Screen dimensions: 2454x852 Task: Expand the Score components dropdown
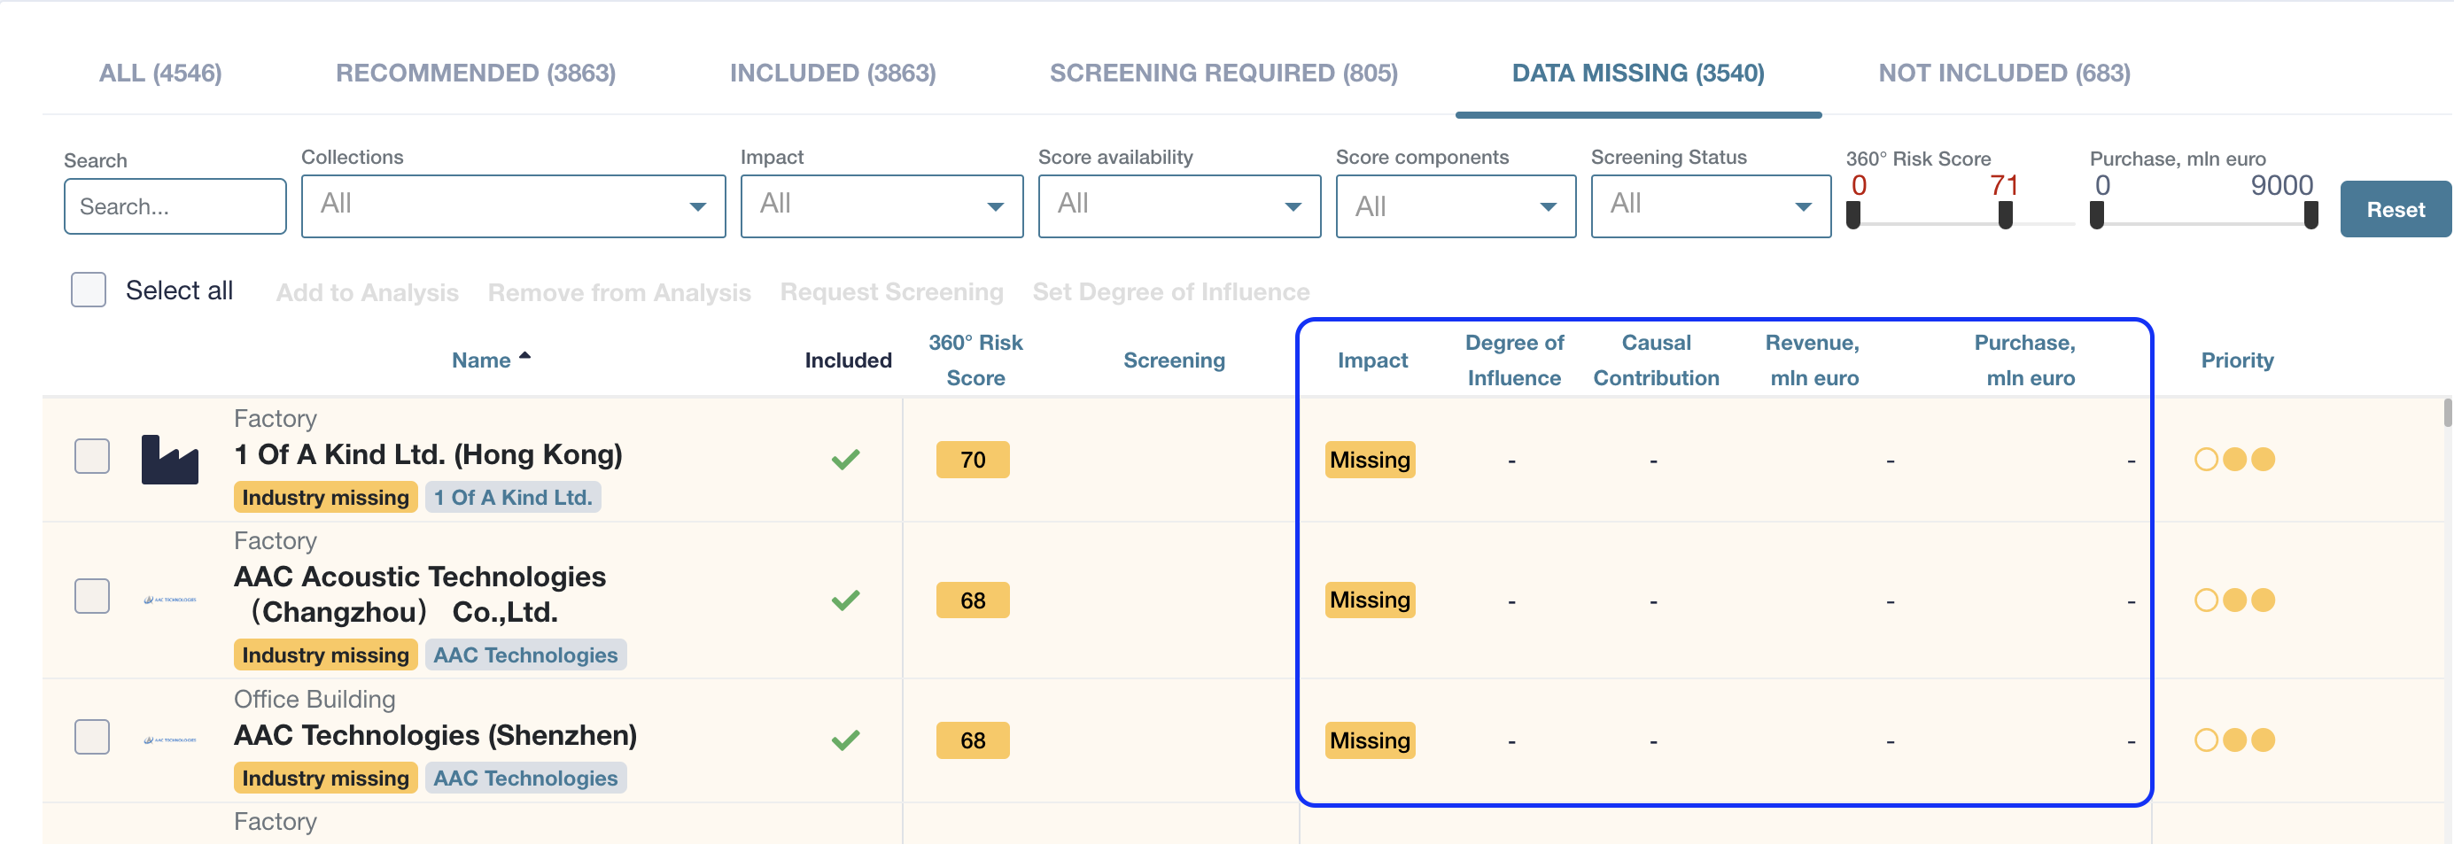pos(1455,205)
